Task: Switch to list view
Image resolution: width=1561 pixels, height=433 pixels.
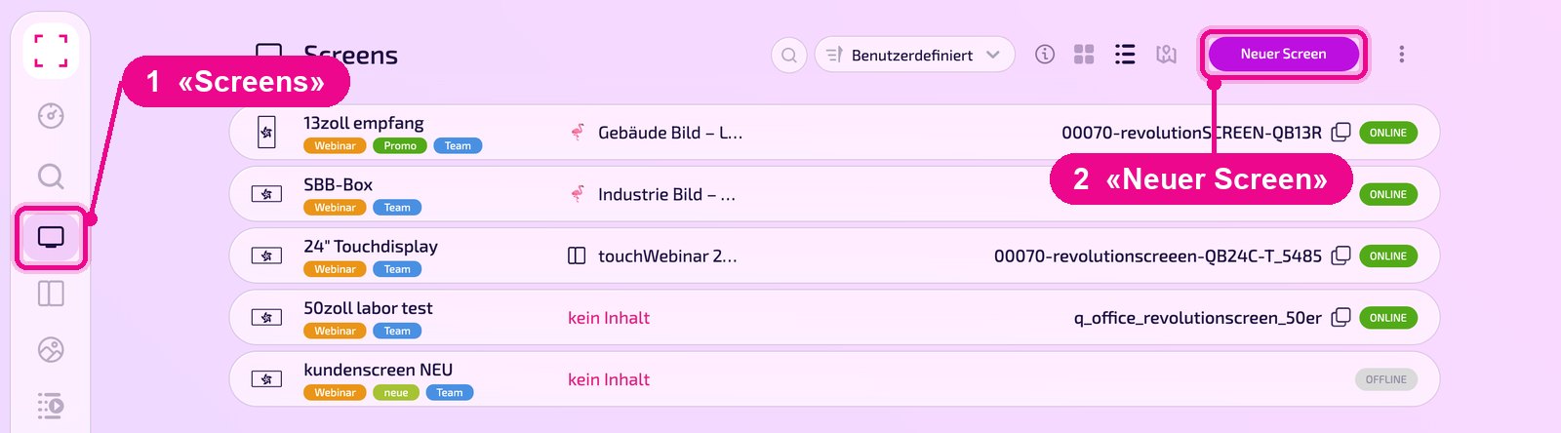Action: coord(1125,55)
